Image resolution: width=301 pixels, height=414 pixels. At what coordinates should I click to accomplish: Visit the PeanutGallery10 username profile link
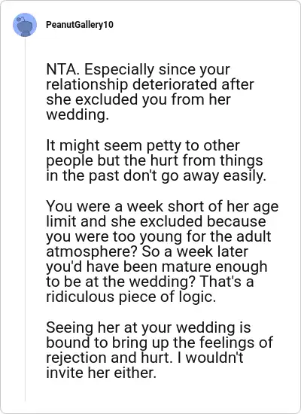click(x=80, y=25)
